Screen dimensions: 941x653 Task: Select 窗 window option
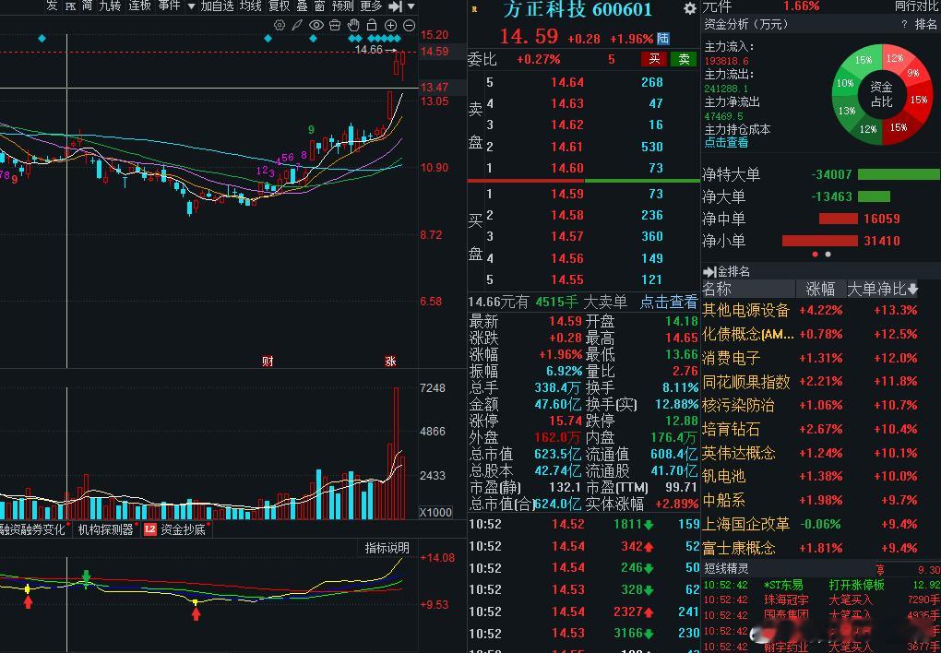(x=319, y=6)
